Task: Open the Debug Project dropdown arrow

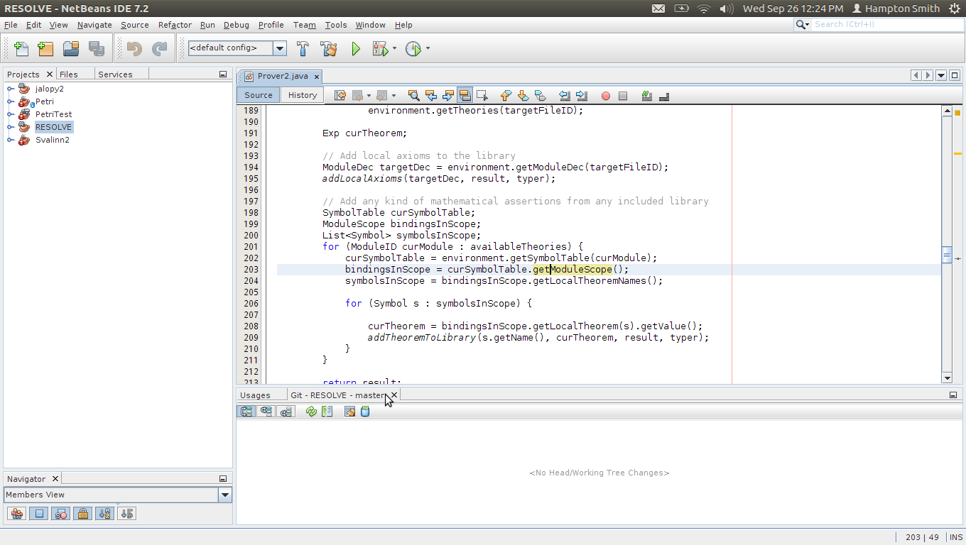Action: tap(394, 49)
